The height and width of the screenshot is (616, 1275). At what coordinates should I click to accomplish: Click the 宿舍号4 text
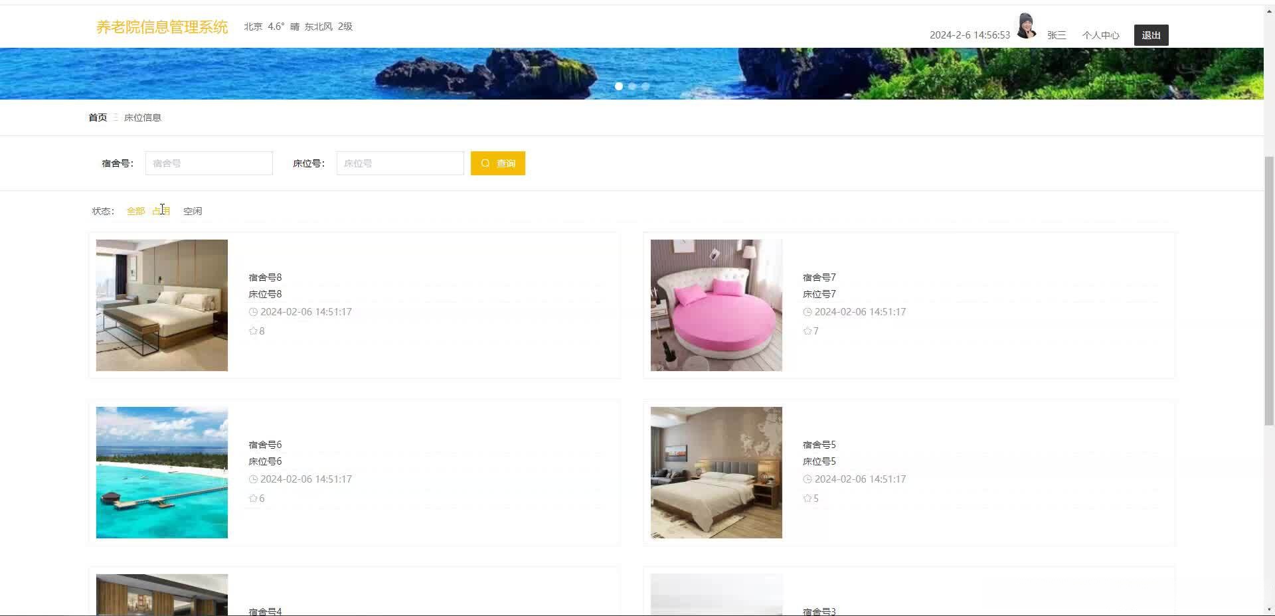click(x=265, y=611)
